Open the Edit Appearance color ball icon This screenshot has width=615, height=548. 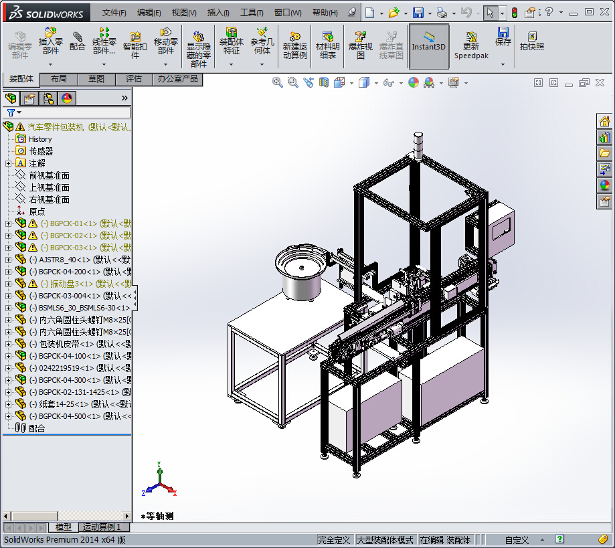414,82
